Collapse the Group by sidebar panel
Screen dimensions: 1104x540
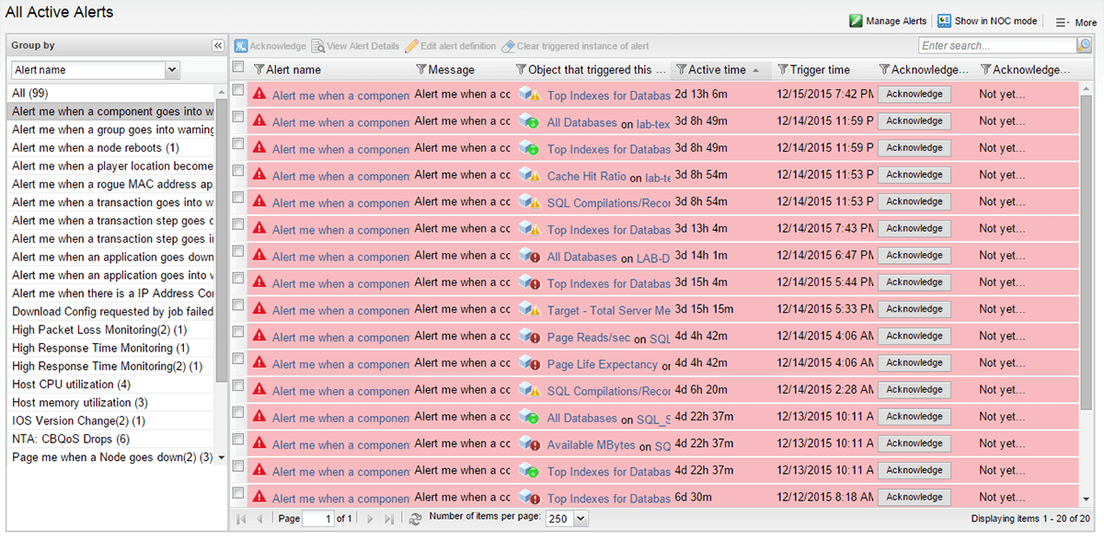(218, 46)
